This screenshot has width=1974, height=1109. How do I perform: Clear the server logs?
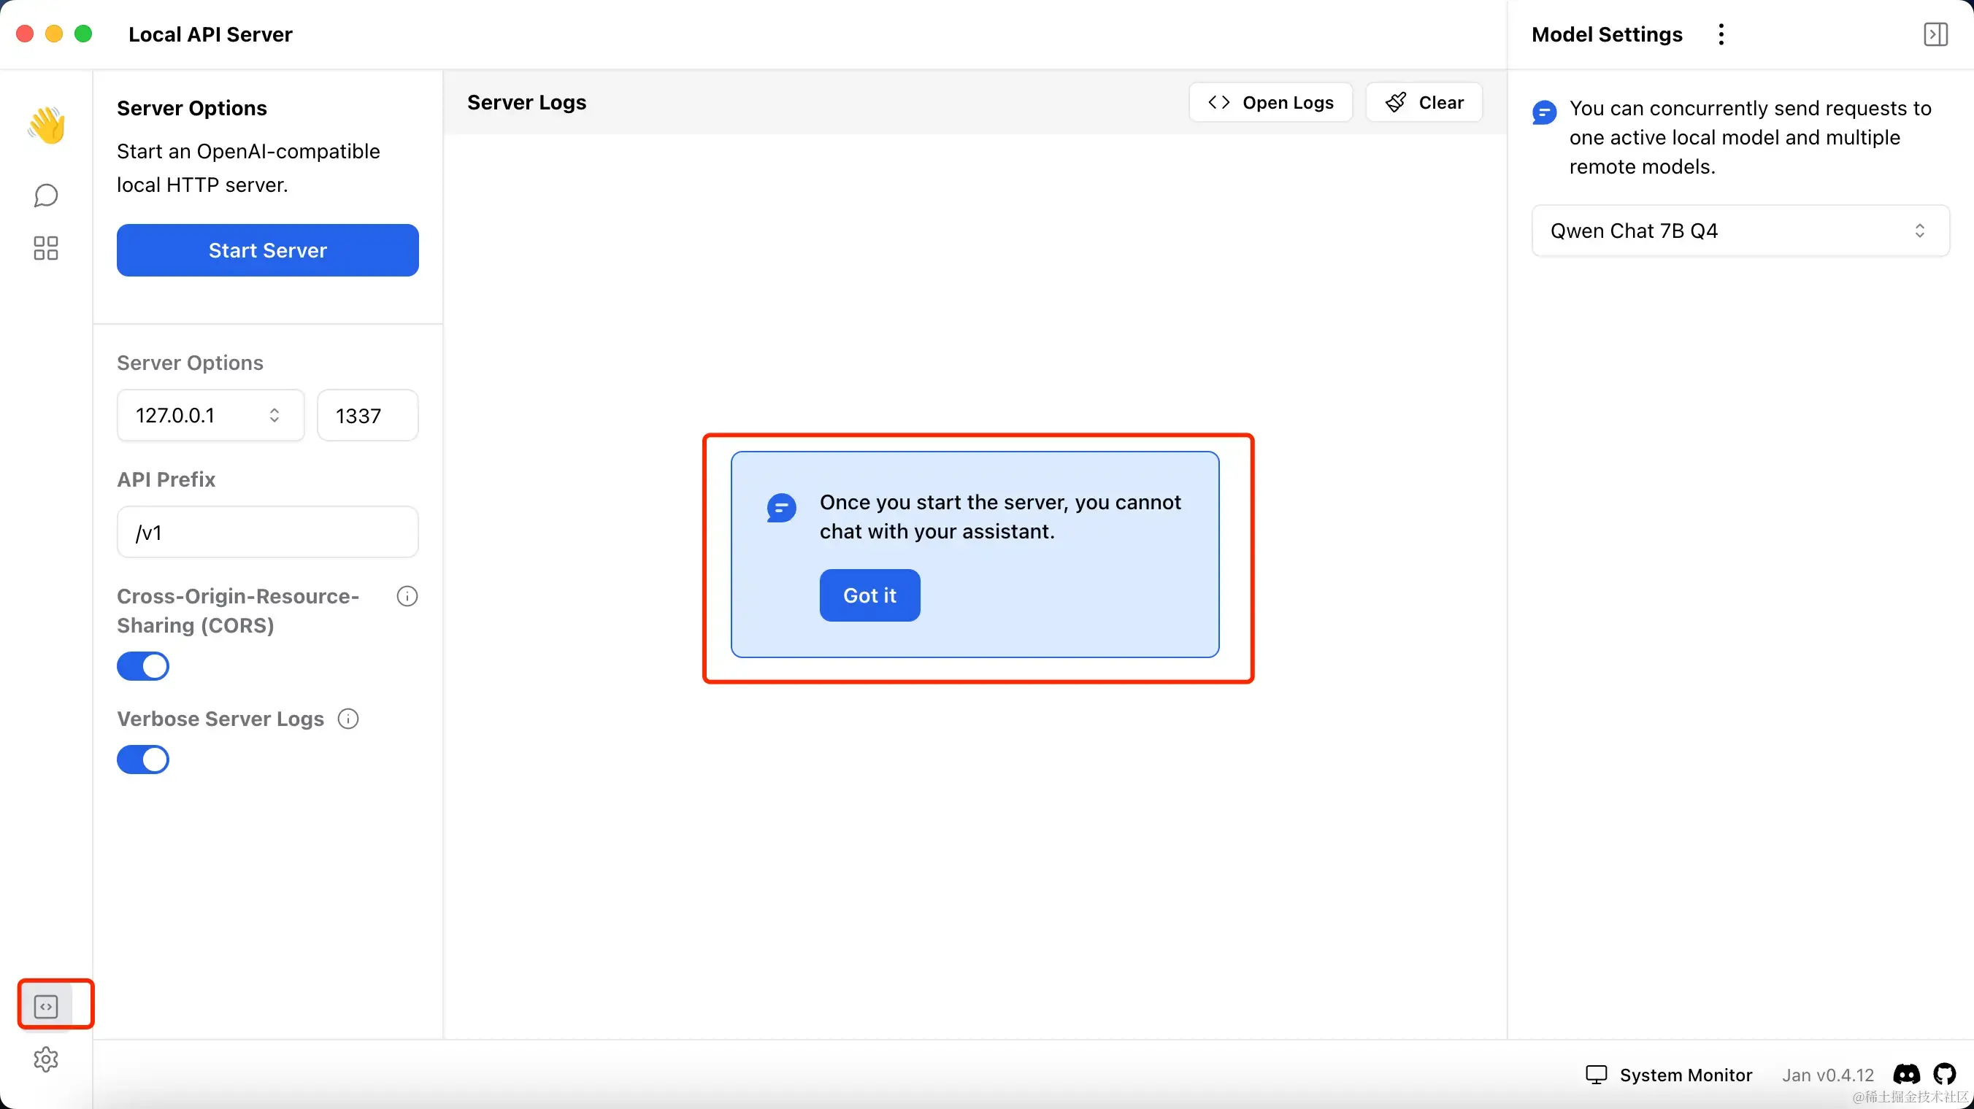pyautogui.click(x=1424, y=103)
